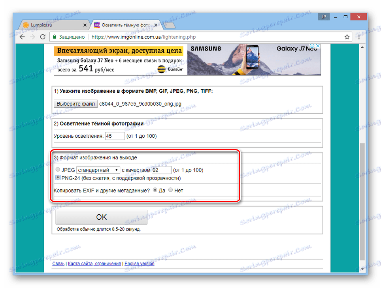Click the LP user profile badge
This screenshot has height=288, width=381.
point(324,17)
